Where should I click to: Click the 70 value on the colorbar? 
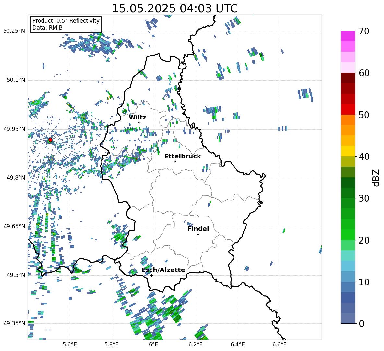364,31
